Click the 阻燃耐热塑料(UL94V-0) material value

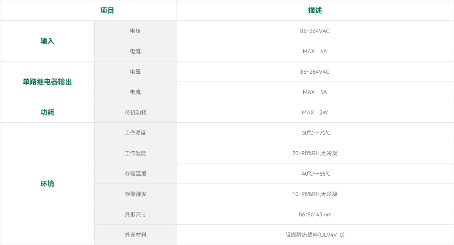(315, 235)
